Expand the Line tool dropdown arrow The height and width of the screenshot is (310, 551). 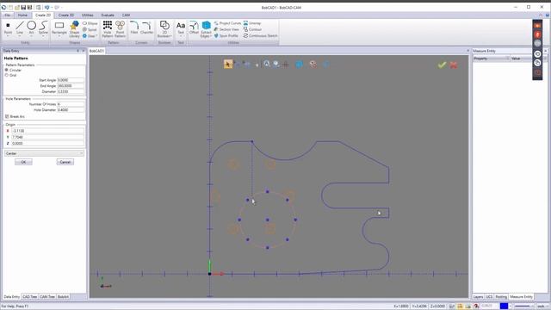(x=20, y=36)
